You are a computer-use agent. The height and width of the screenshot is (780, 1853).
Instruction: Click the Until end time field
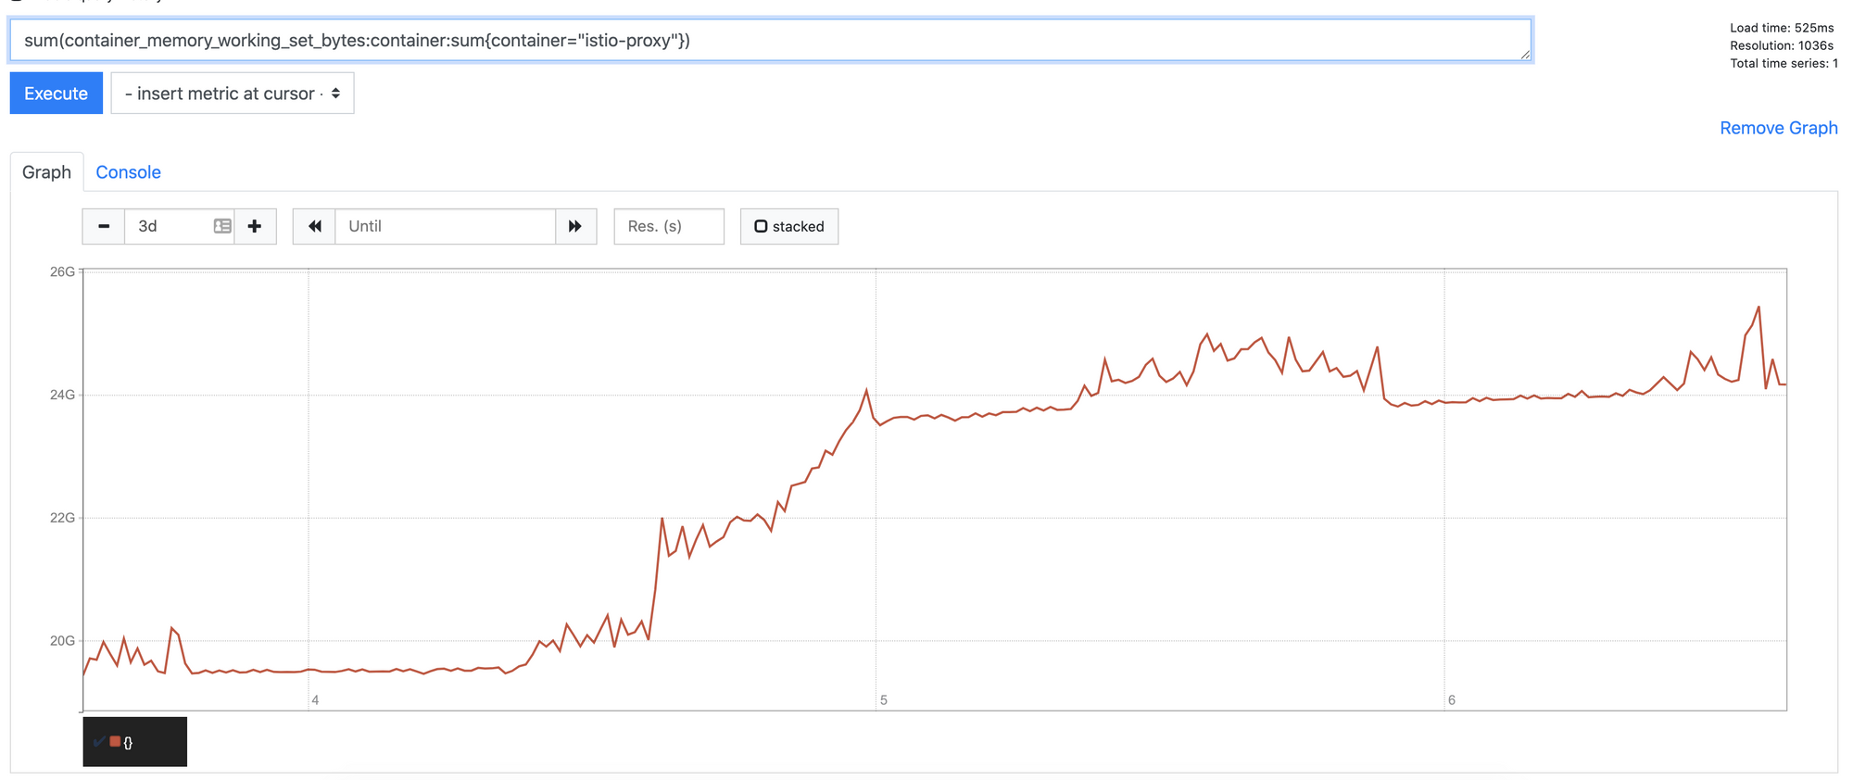(445, 226)
